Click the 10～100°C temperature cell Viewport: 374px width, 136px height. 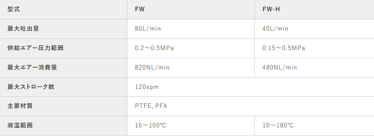pos(191,126)
